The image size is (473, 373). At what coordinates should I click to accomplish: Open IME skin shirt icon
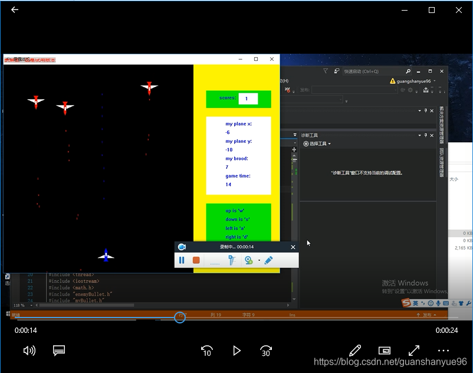[x=461, y=303]
